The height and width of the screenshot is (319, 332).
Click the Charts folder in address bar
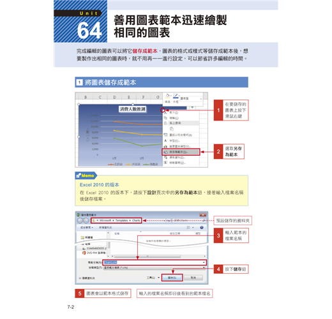(x=136, y=221)
